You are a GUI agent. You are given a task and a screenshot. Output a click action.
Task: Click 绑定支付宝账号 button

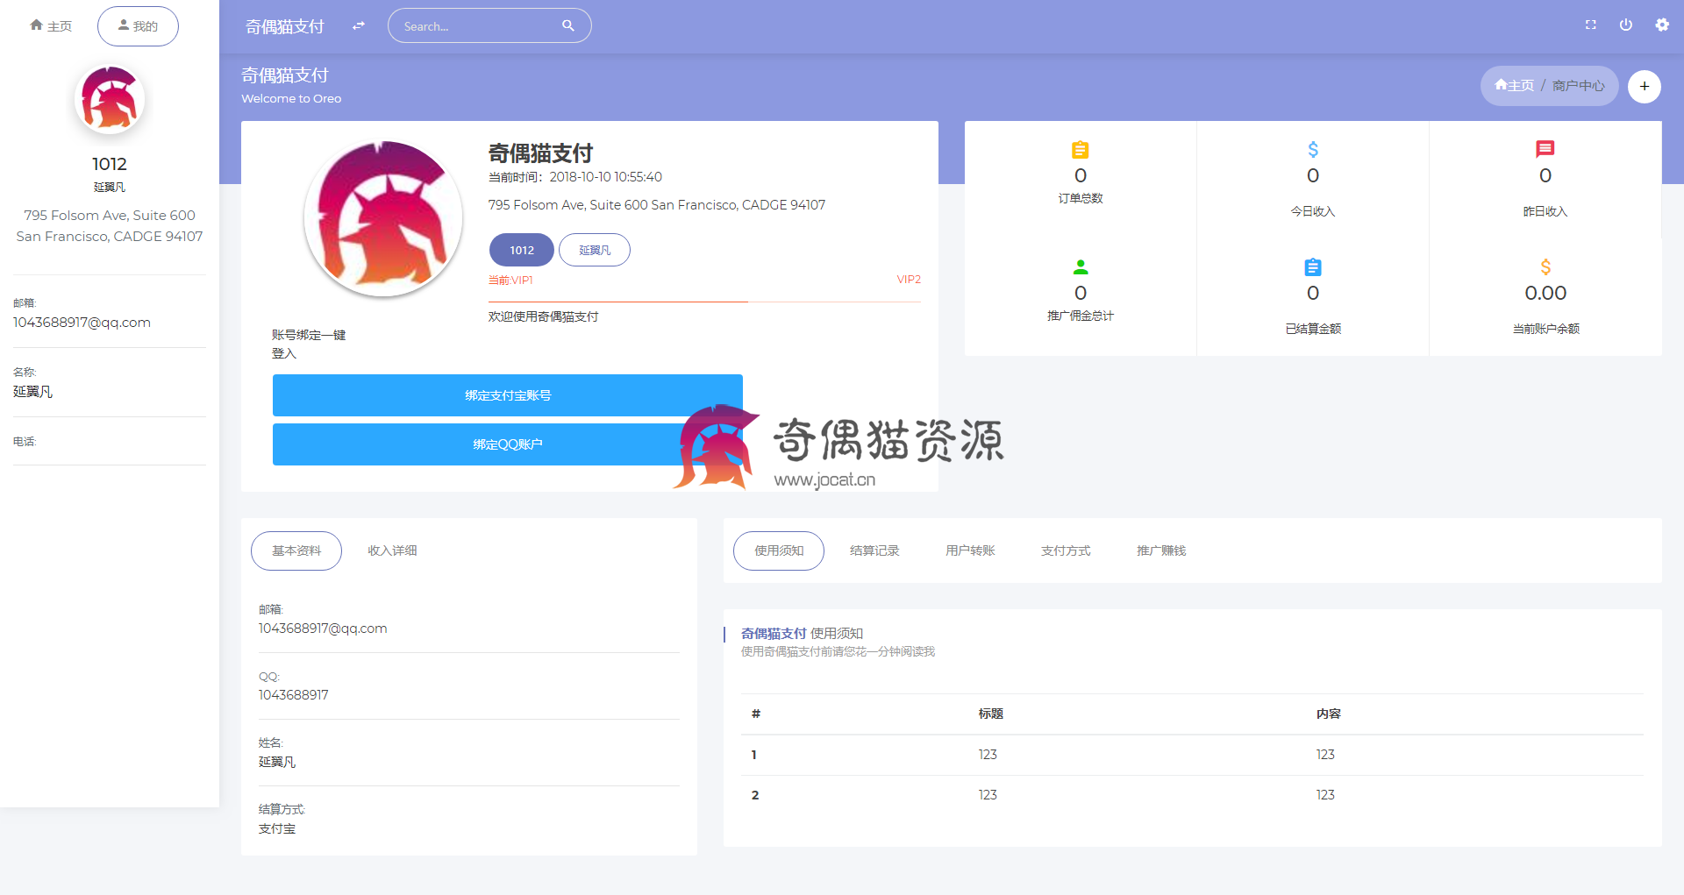click(508, 395)
